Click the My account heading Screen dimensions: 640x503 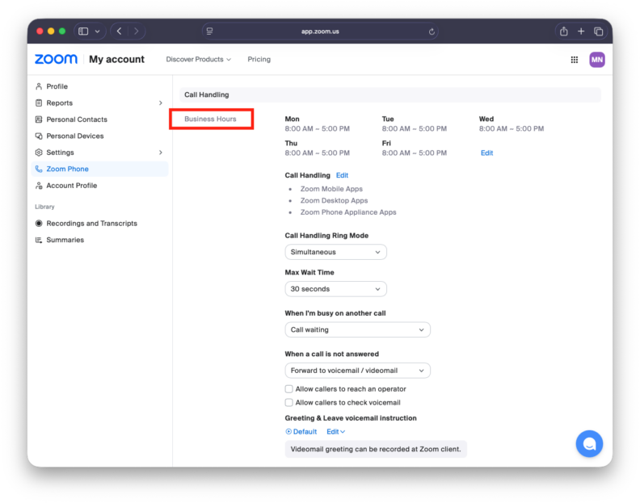tap(116, 60)
